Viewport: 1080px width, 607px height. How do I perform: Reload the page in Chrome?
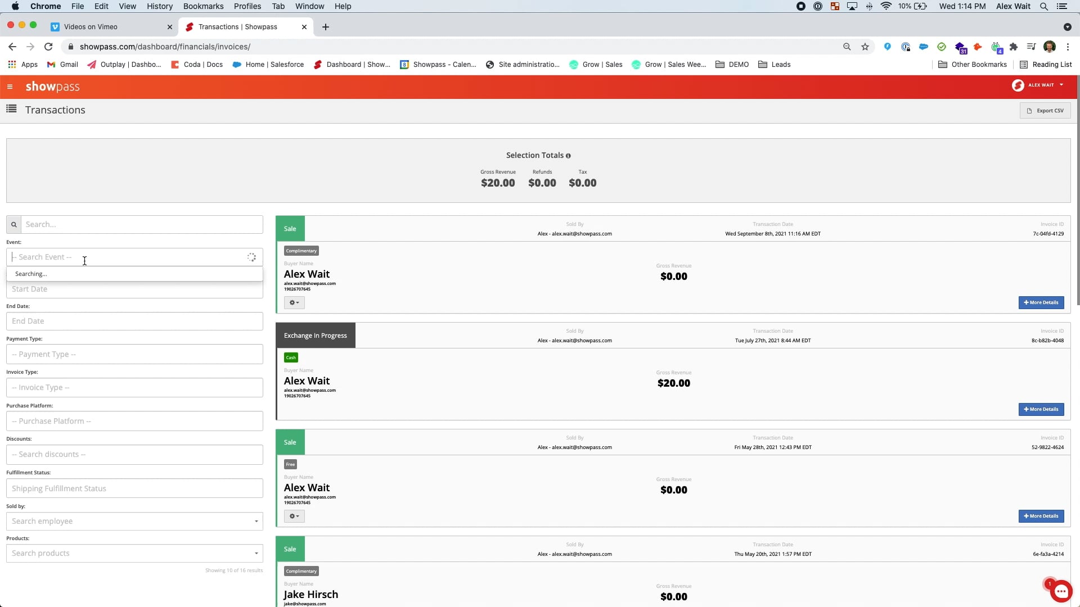48,47
